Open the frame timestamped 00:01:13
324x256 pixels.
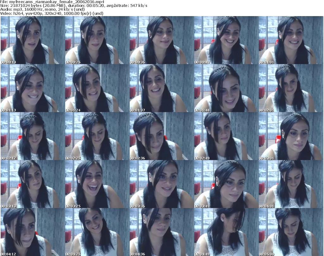[x=33, y=88]
